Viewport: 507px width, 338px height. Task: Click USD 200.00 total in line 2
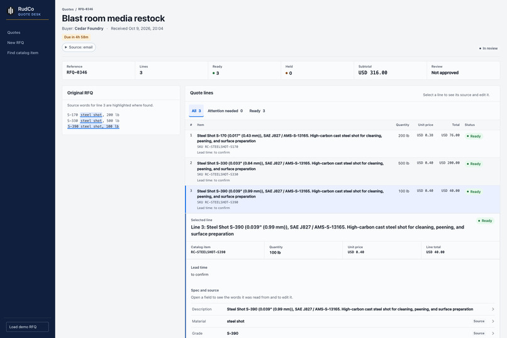(449, 163)
